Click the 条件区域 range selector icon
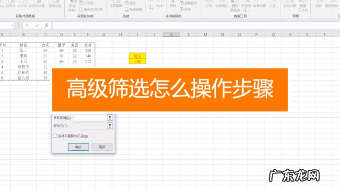The image size is (340, 191). pyautogui.click(x=110, y=118)
